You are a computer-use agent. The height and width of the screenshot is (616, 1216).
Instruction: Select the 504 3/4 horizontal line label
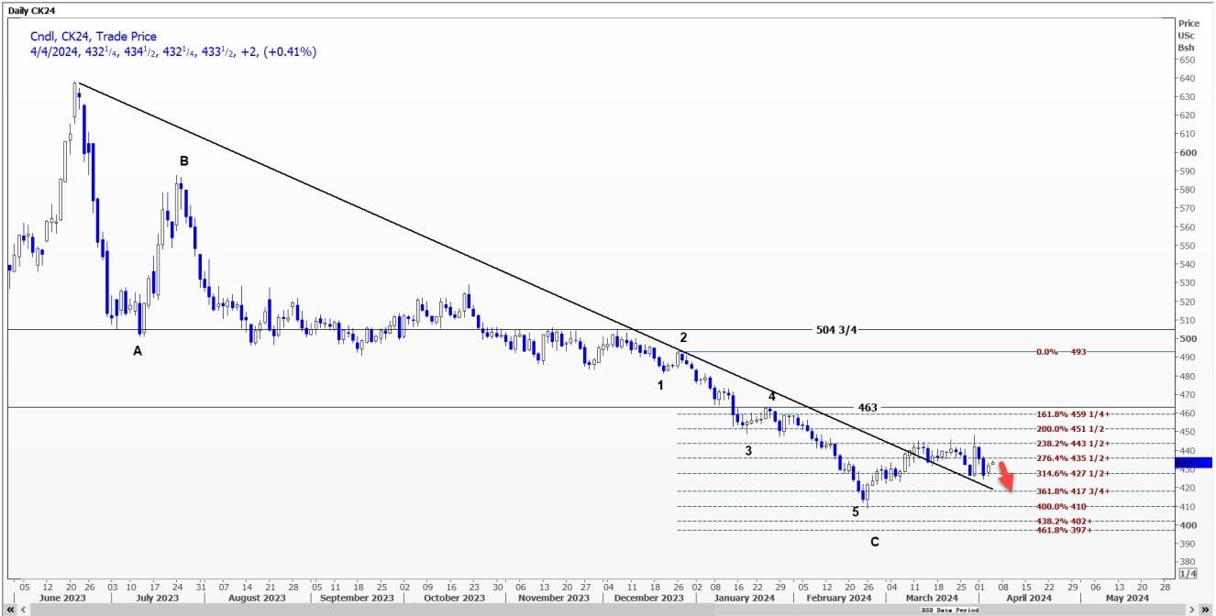(x=836, y=330)
